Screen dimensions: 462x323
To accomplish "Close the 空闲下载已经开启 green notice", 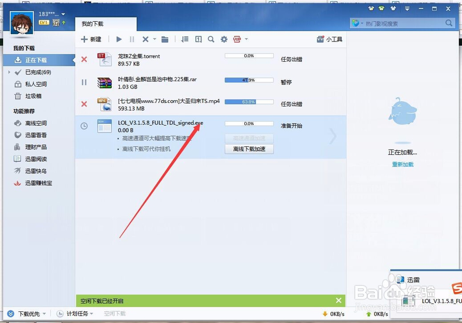I will (x=339, y=300).
